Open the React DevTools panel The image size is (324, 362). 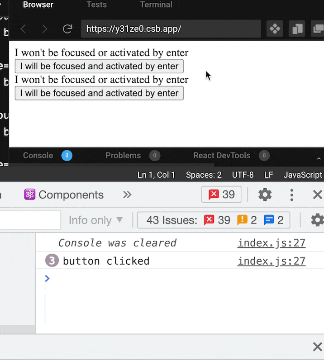point(222,156)
